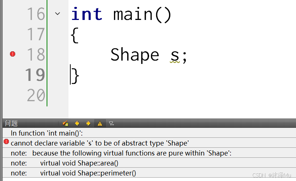The height and width of the screenshot is (181, 296).
Task: Collapse the main() function fold arrow
Action: (x=58, y=14)
